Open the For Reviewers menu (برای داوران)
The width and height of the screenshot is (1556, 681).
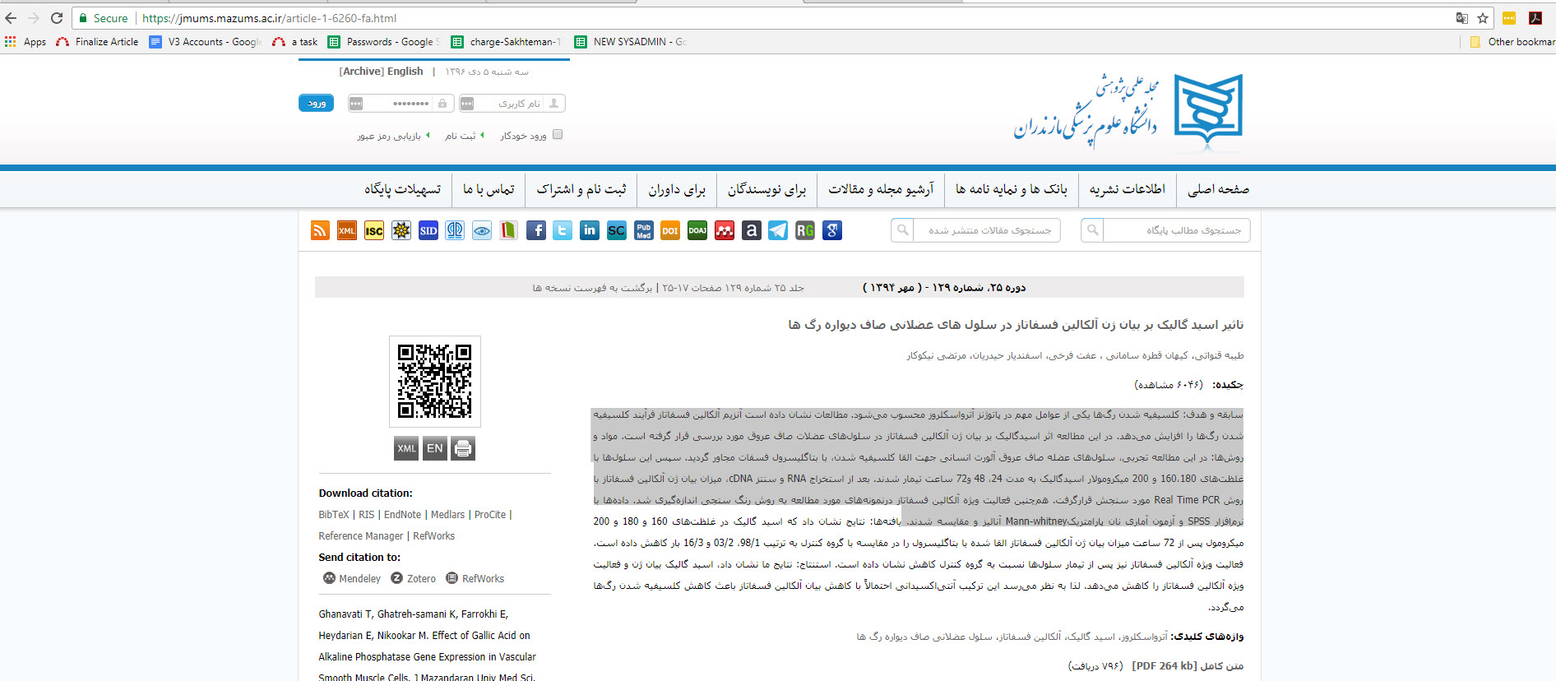click(x=677, y=189)
